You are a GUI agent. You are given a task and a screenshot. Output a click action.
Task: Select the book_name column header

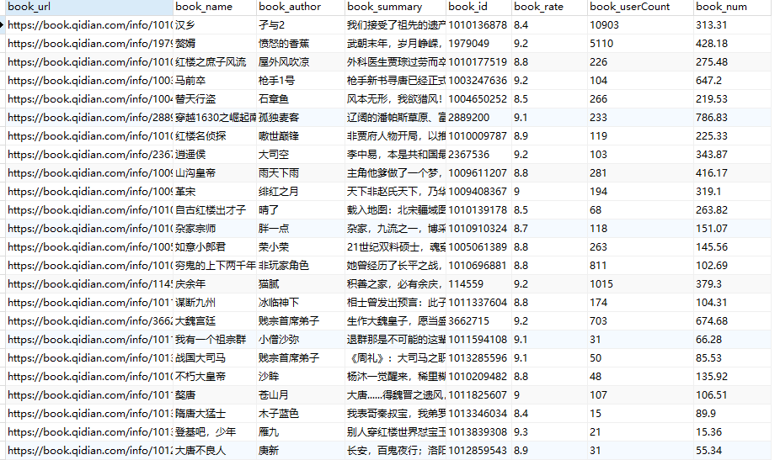click(215, 7)
